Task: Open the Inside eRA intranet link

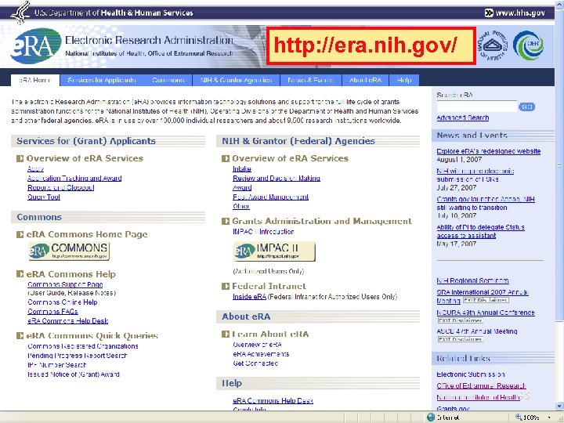Action: pos(249,297)
